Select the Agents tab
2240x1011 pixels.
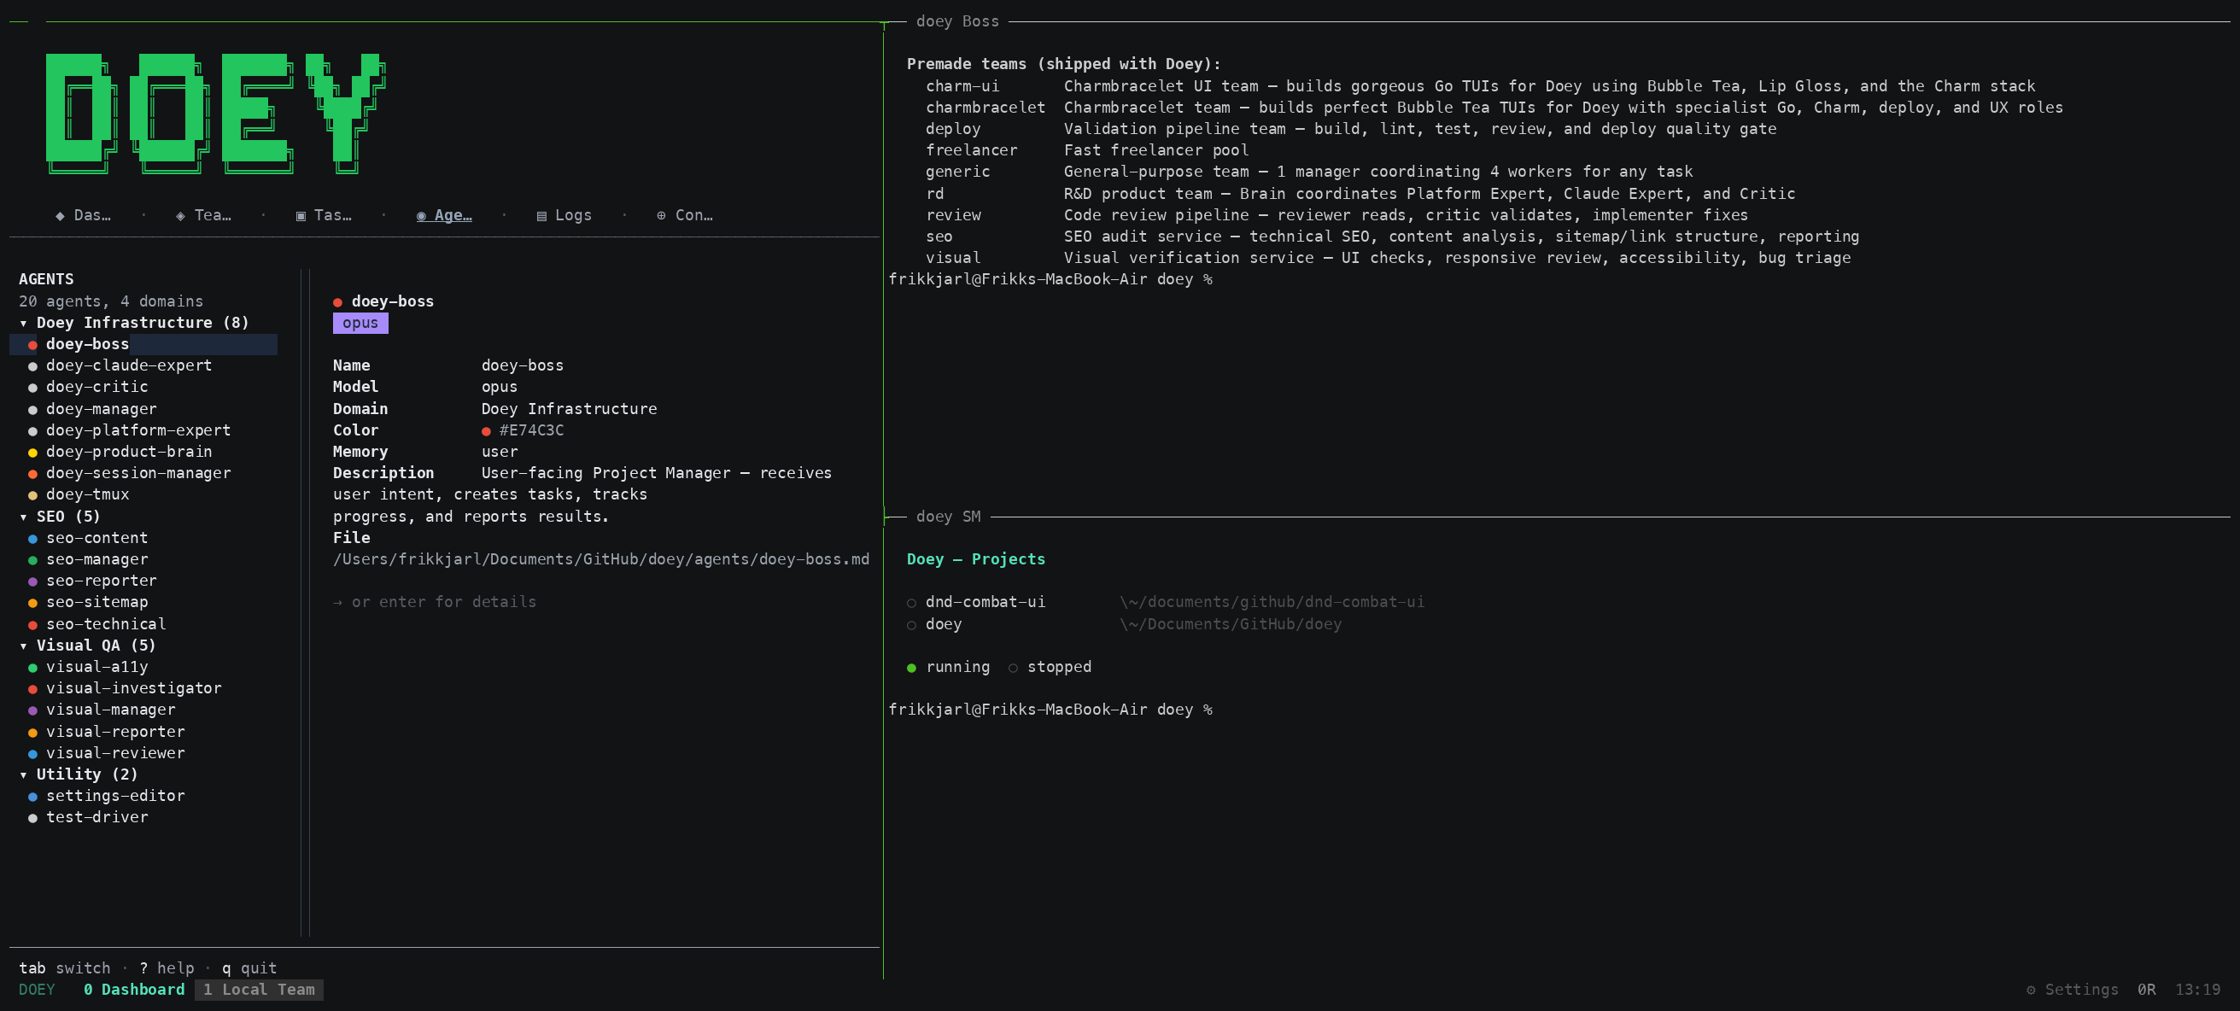(x=443, y=214)
